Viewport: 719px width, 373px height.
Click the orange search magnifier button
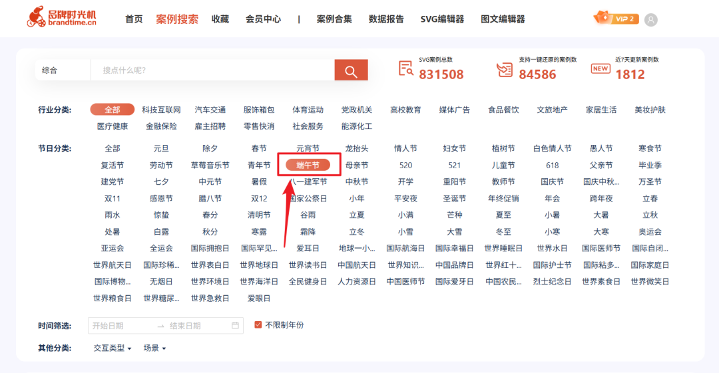tap(352, 70)
